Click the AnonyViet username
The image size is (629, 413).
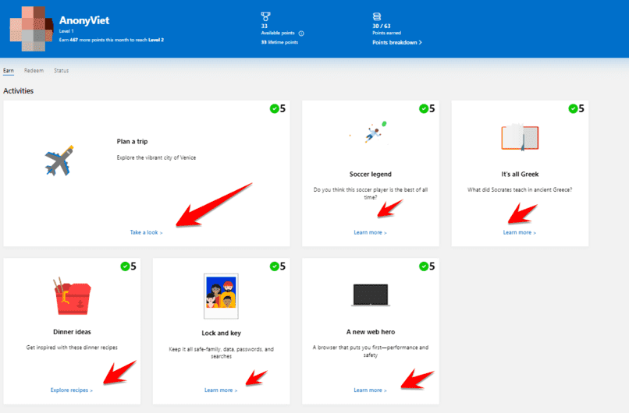(x=84, y=20)
